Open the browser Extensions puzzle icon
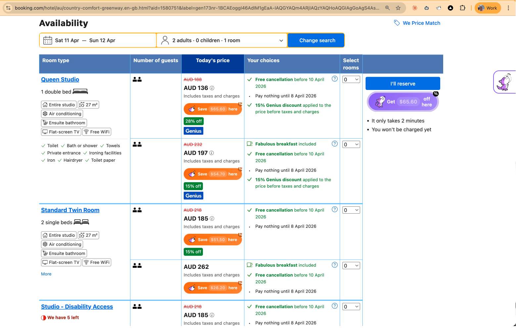Screen dimensions: 516x330 click(462, 8)
